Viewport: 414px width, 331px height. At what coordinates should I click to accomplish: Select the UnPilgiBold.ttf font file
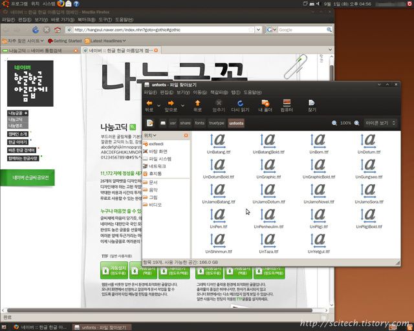[x=369, y=219]
